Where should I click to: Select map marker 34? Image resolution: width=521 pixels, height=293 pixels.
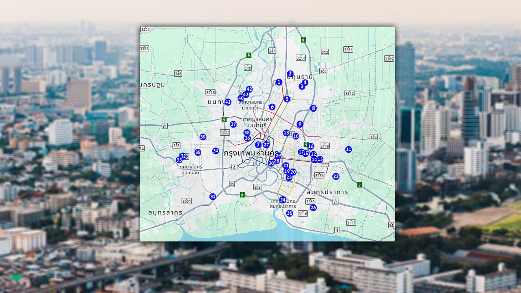click(x=215, y=151)
